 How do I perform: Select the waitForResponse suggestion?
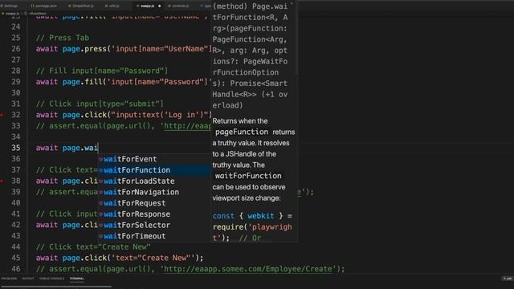click(154, 214)
